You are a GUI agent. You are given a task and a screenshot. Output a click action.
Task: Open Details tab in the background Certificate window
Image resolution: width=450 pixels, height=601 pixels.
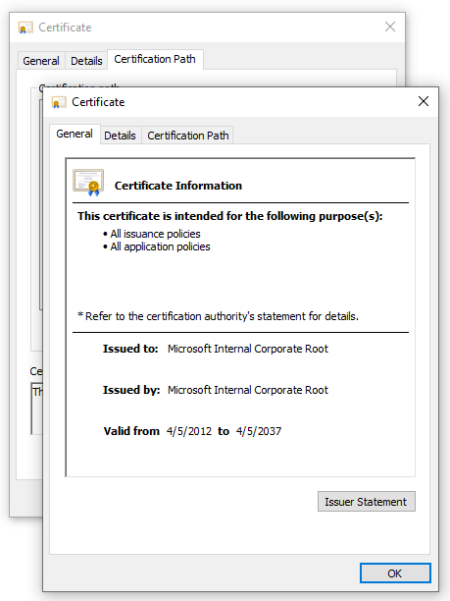(x=86, y=61)
